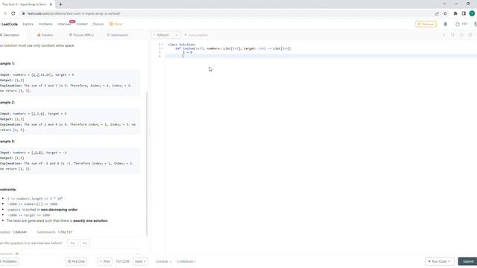Screen dimensions: 477x268
Task: Click the Pick One random button
Action: point(76,261)
